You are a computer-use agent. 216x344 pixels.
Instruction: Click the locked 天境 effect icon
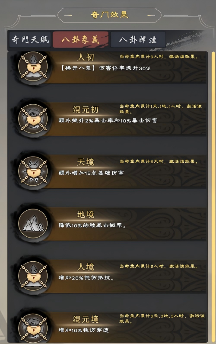click(x=33, y=171)
